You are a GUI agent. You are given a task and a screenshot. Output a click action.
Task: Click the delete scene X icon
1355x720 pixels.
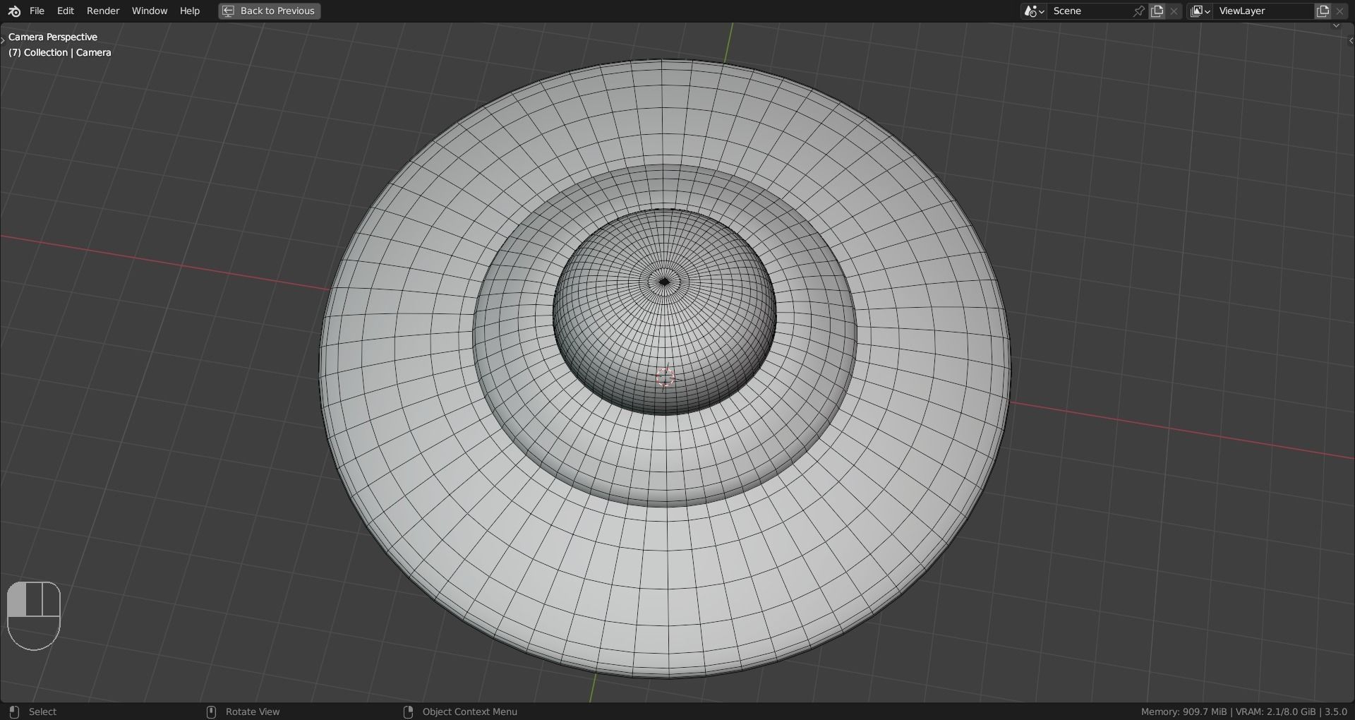(1174, 11)
